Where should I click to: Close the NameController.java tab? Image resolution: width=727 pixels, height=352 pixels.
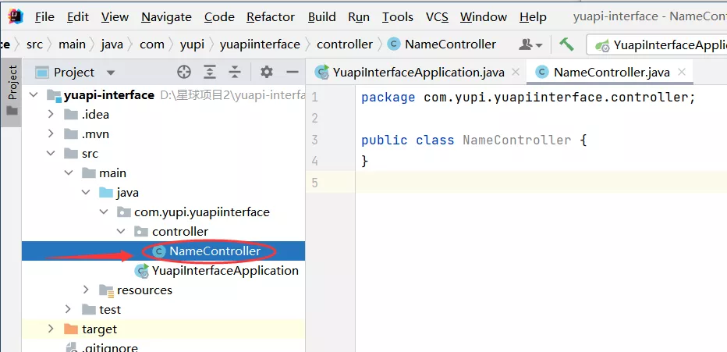(681, 73)
